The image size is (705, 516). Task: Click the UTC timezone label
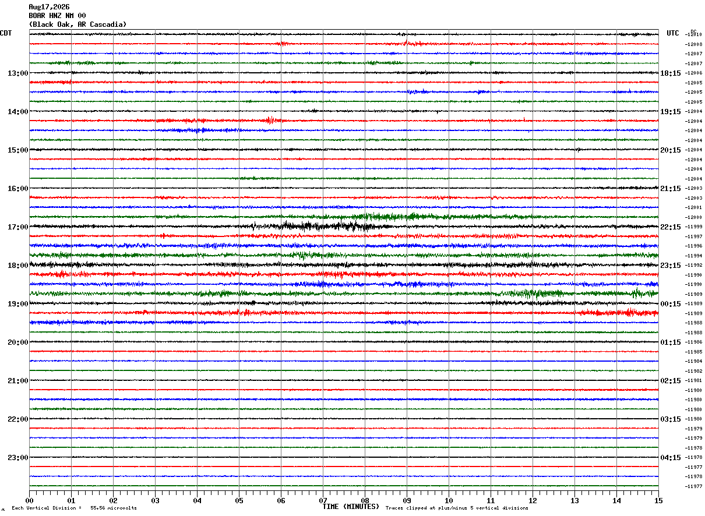pyautogui.click(x=673, y=33)
